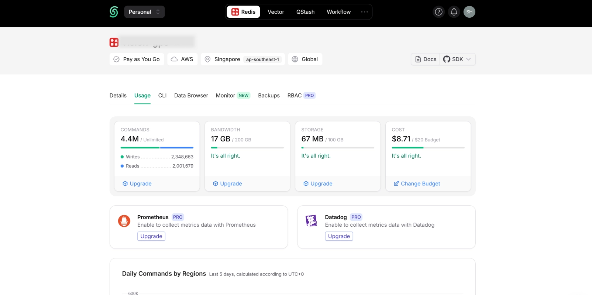The width and height of the screenshot is (592, 295).
Task: Go to the Details tab
Action: click(x=118, y=95)
